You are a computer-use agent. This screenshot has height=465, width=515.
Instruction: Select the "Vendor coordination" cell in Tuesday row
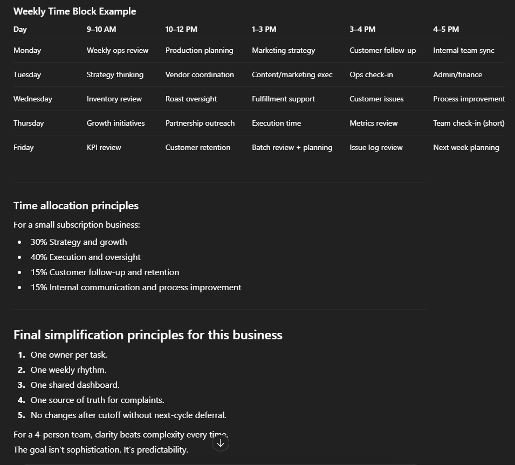tap(200, 74)
